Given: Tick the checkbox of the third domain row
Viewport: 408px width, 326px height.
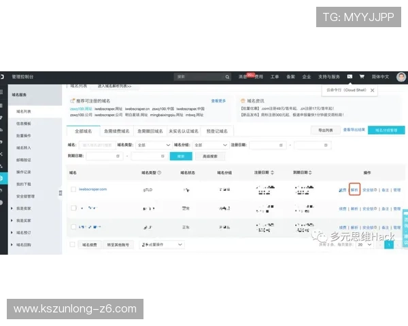Looking at the screenshot, I should pos(73,227).
